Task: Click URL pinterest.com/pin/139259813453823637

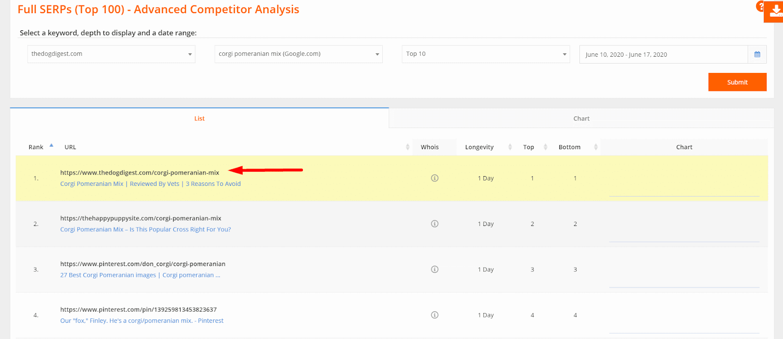Action: tap(138, 310)
